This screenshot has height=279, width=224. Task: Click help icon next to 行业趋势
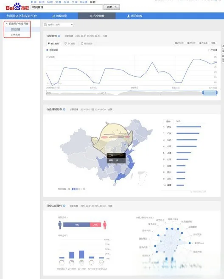[59, 36]
